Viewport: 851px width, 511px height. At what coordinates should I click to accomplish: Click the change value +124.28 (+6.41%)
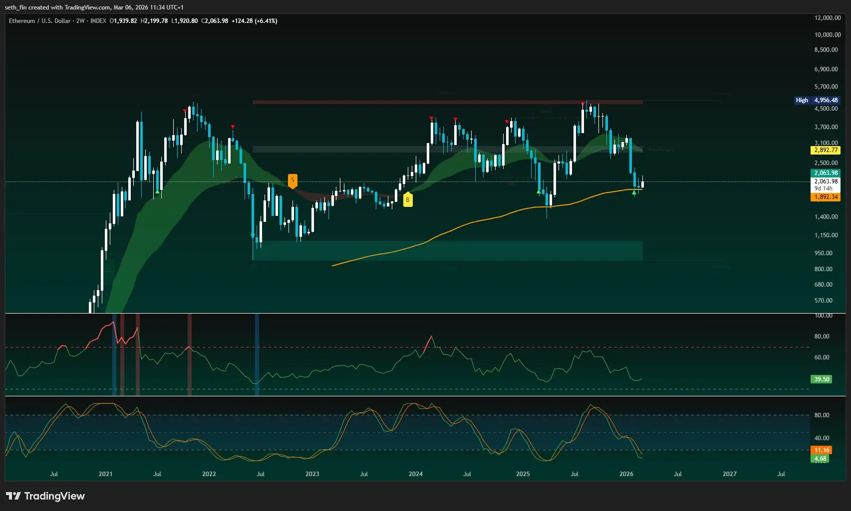coord(255,21)
